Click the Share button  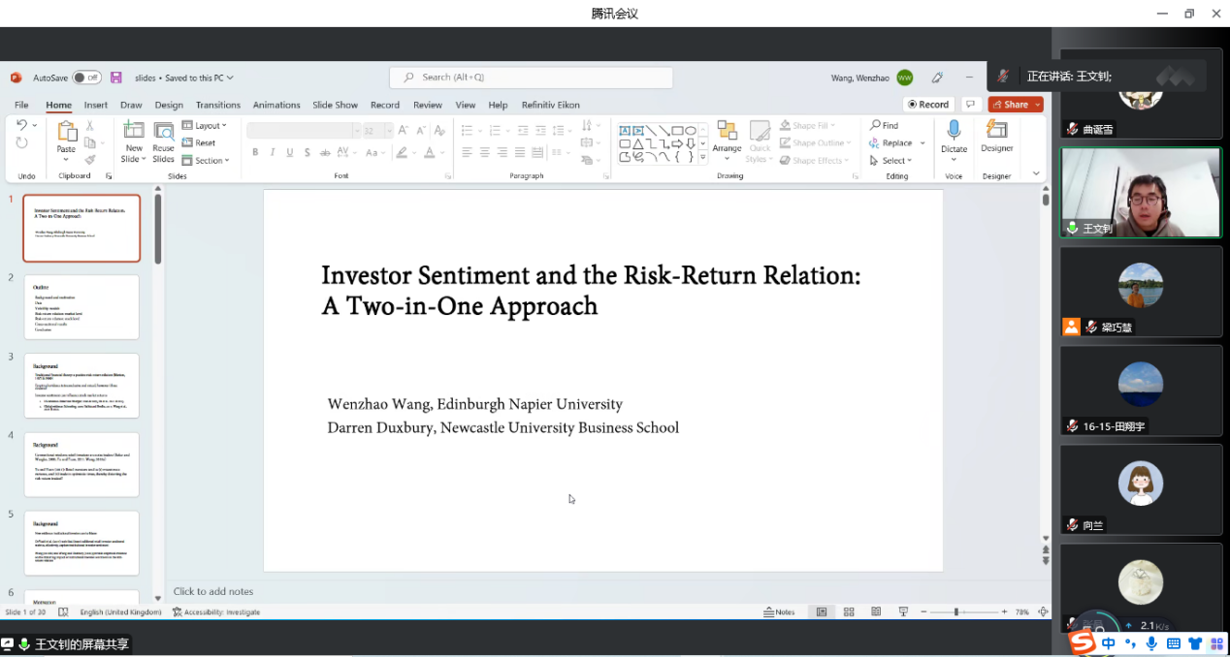pos(1011,105)
